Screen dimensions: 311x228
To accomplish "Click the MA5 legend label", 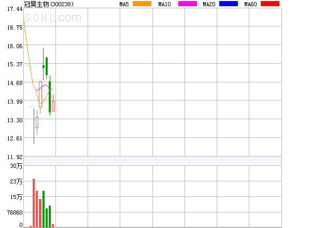I will point(124,4).
